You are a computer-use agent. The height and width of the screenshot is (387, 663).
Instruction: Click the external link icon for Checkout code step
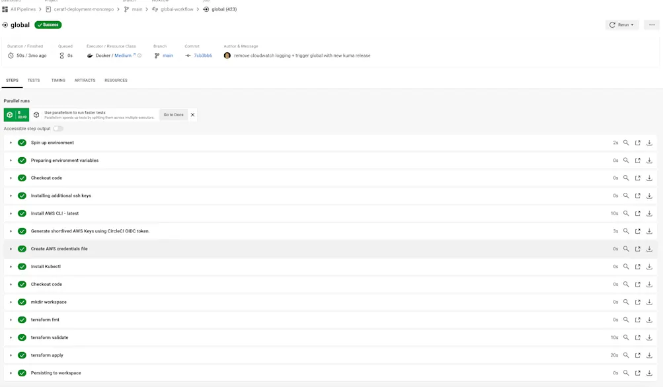point(637,178)
